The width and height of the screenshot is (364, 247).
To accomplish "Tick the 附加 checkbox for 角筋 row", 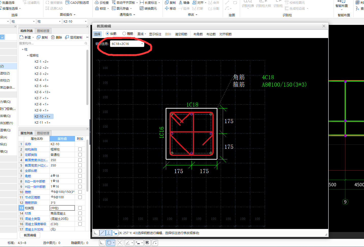I will pos(80,176).
